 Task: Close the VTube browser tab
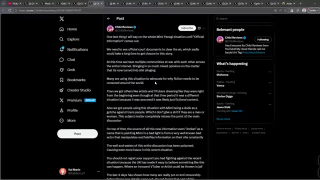pyautogui.click(x=20, y=3)
